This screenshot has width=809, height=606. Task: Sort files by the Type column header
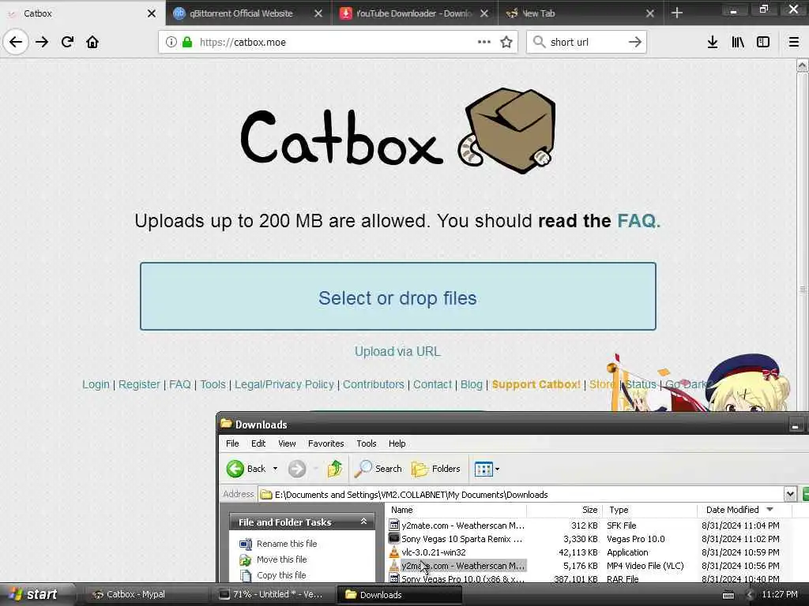649,510
